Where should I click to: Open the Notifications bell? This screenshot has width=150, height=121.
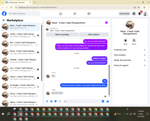click(139, 14)
